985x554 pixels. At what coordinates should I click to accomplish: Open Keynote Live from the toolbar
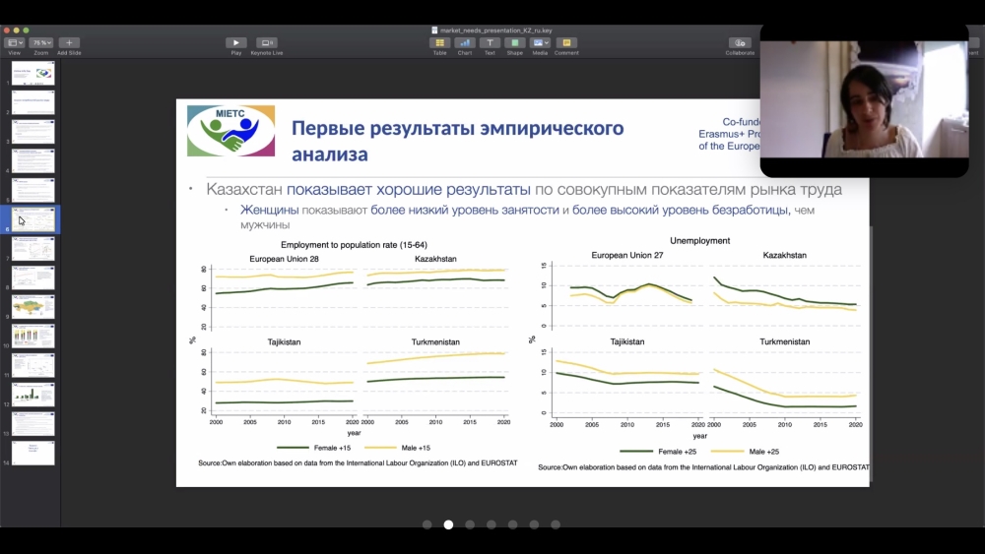tap(266, 42)
